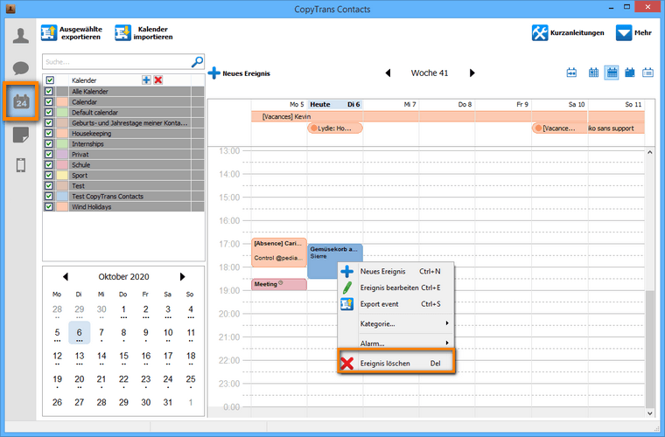
Task: Uncheck the Calendar checkbox
Action: pos(49,101)
